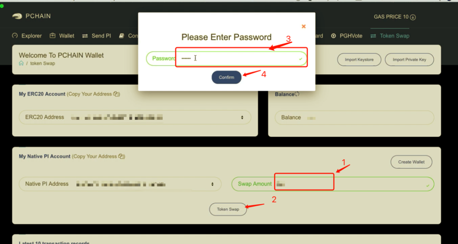Expand the Native PI Address dropdown
Screen dimensions: 458x244
pyautogui.click(x=213, y=184)
